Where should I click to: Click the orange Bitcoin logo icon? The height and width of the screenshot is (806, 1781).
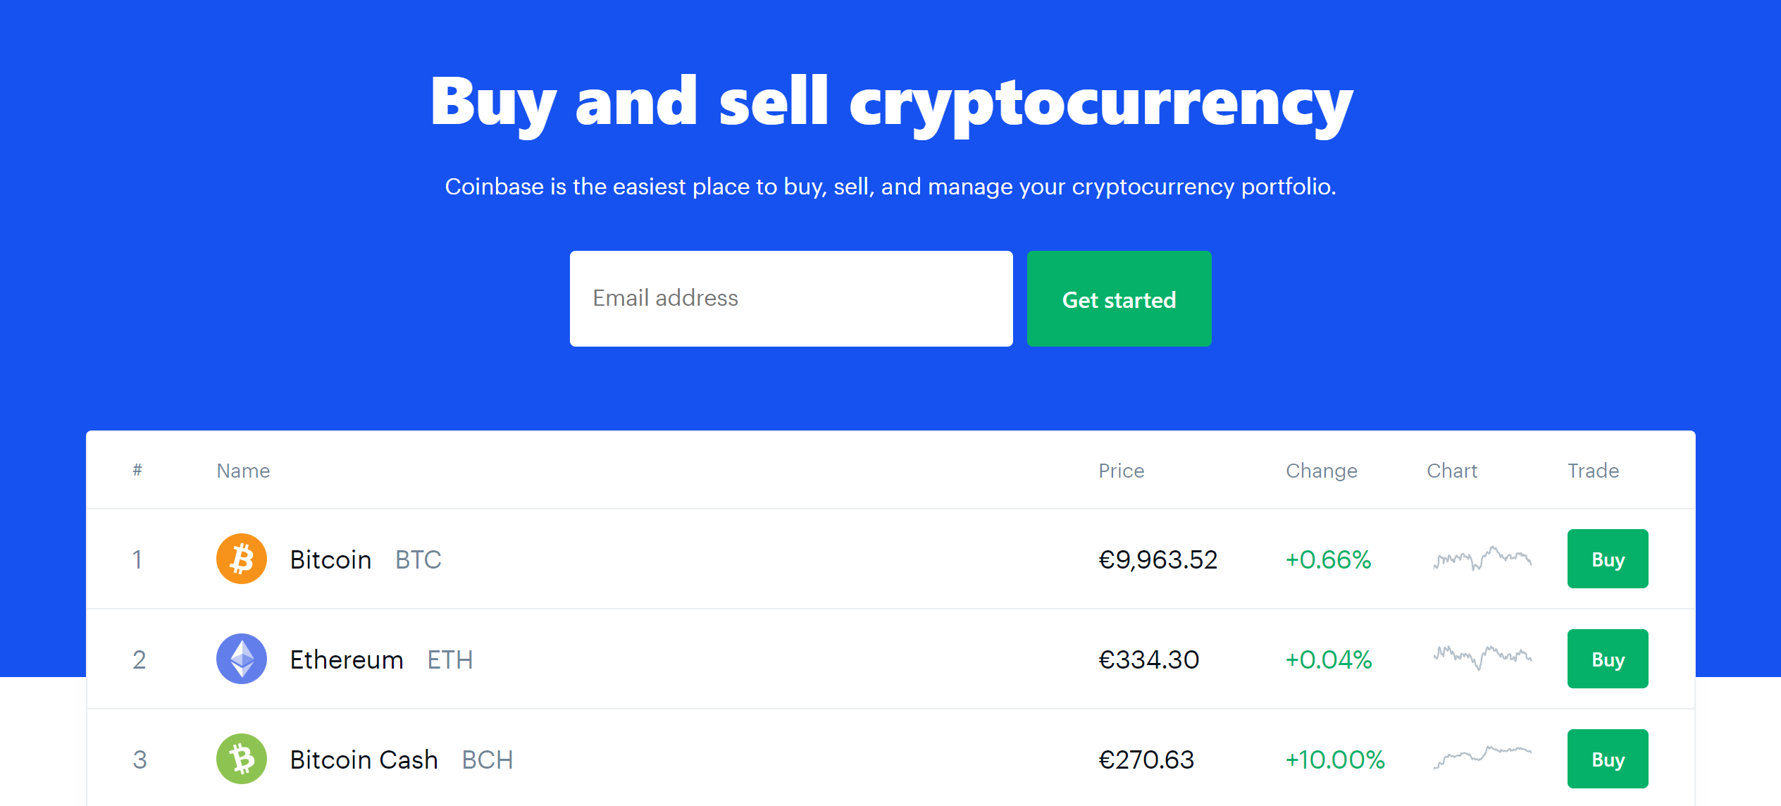click(241, 559)
